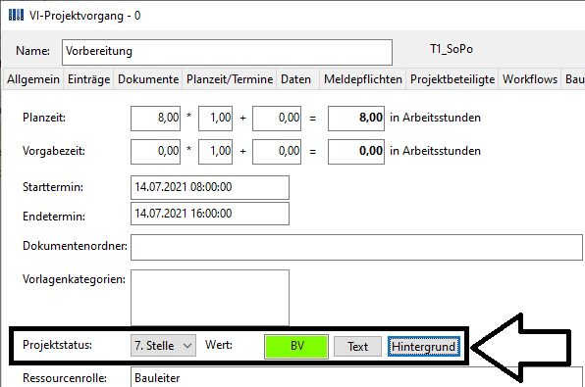Screen dimensions: 585x387
Task: Click the Vorgabezeit base value 0,00 field
Action: click(x=156, y=152)
